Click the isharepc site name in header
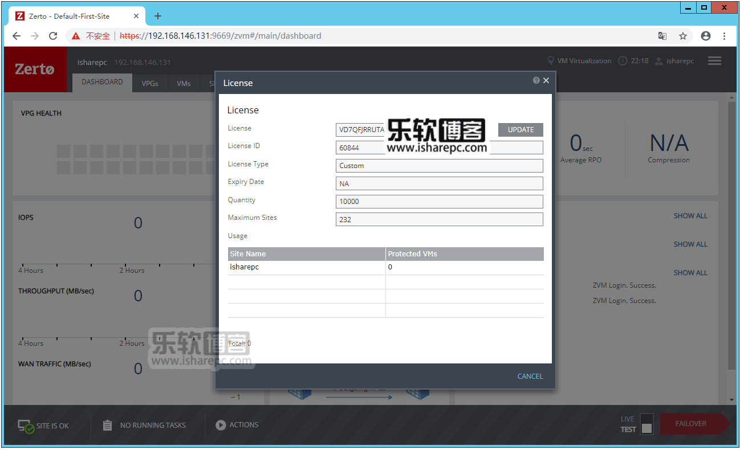The height and width of the screenshot is (450, 740). click(x=92, y=62)
